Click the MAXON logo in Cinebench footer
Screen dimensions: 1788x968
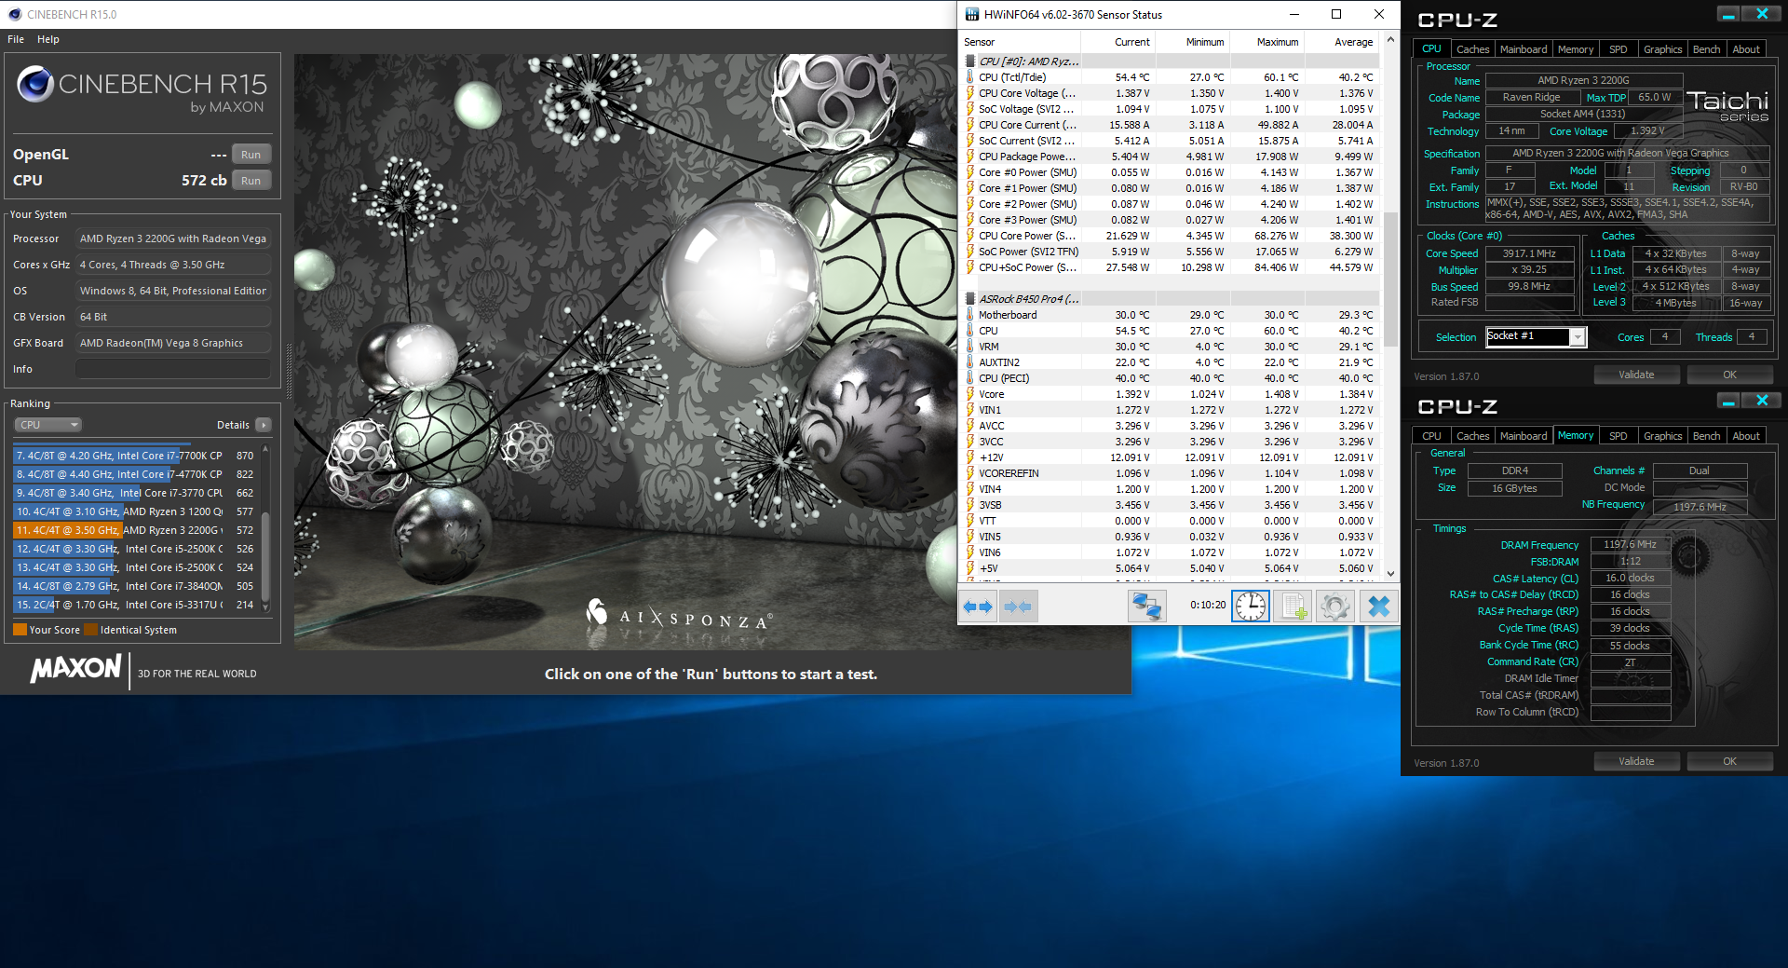coord(76,668)
